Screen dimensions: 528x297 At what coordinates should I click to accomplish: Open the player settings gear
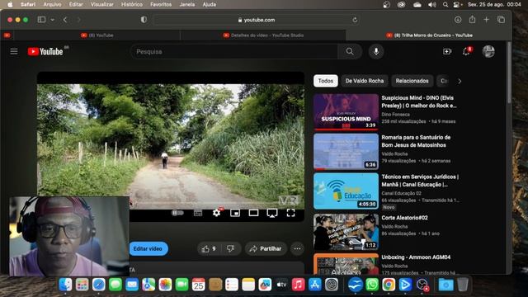click(216, 213)
